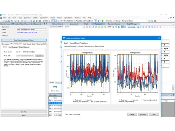Click the Dynamics toolbar button

pos(109,21)
